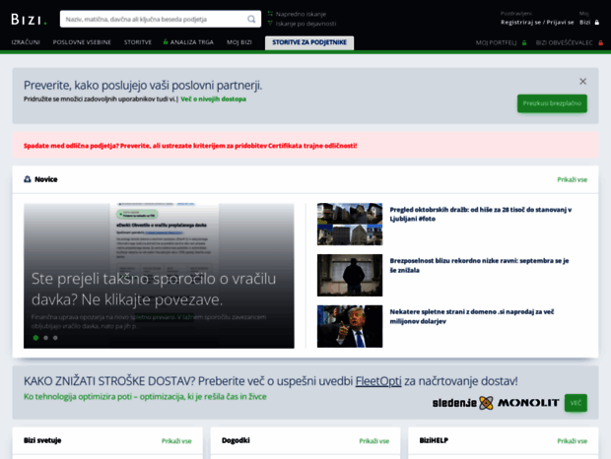This screenshot has height=459, width=611.
Task: Open the STORITVE menu
Action: (x=138, y=42)
